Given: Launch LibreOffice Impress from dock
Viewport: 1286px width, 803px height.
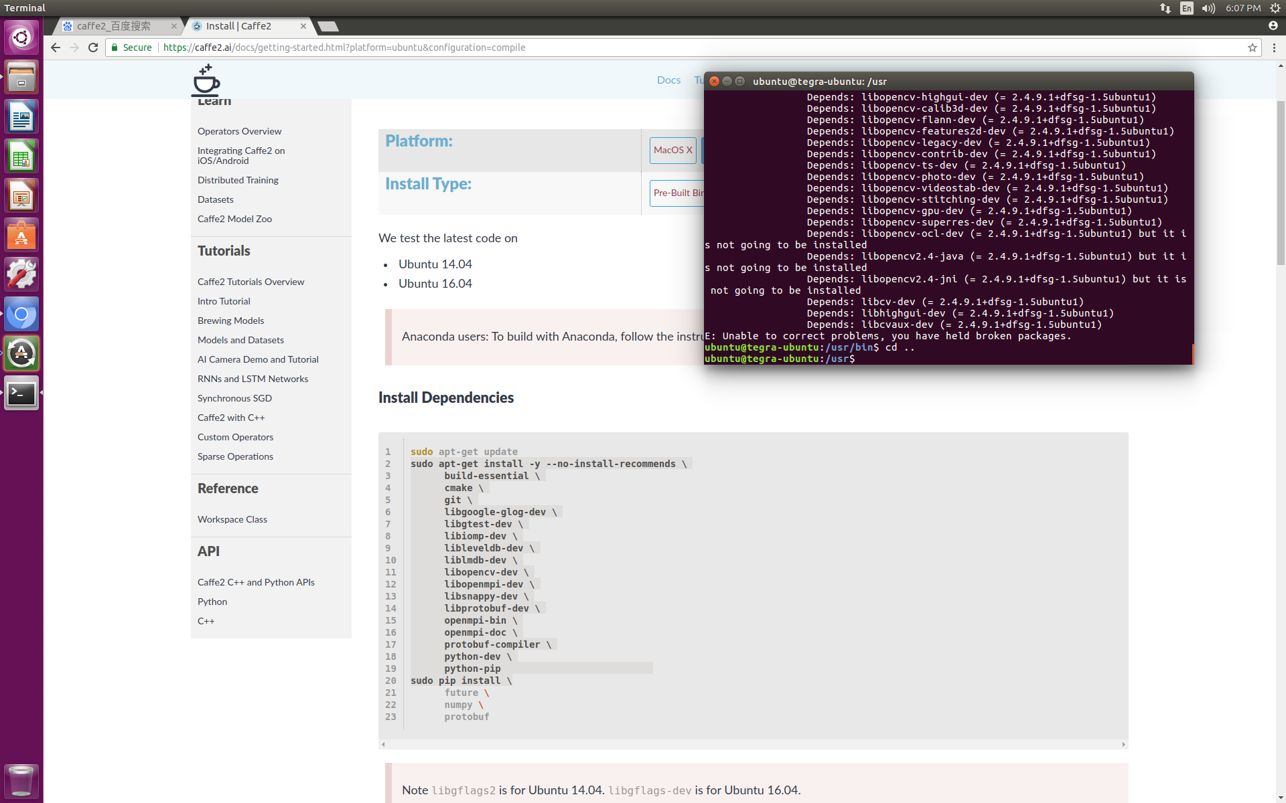Looking at the screenshot, I should [x=21, y=196].
